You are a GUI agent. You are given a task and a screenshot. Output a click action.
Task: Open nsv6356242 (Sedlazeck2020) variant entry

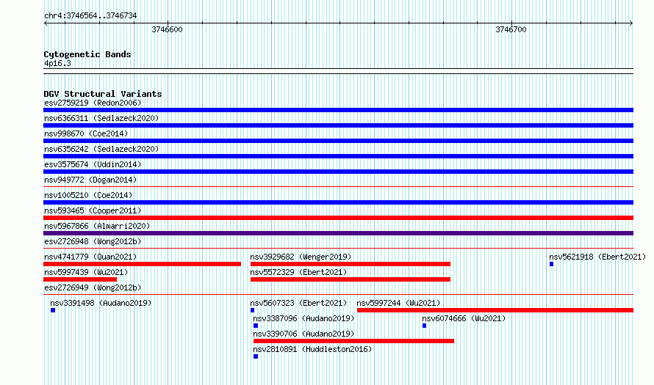click(x=101, y=149)
